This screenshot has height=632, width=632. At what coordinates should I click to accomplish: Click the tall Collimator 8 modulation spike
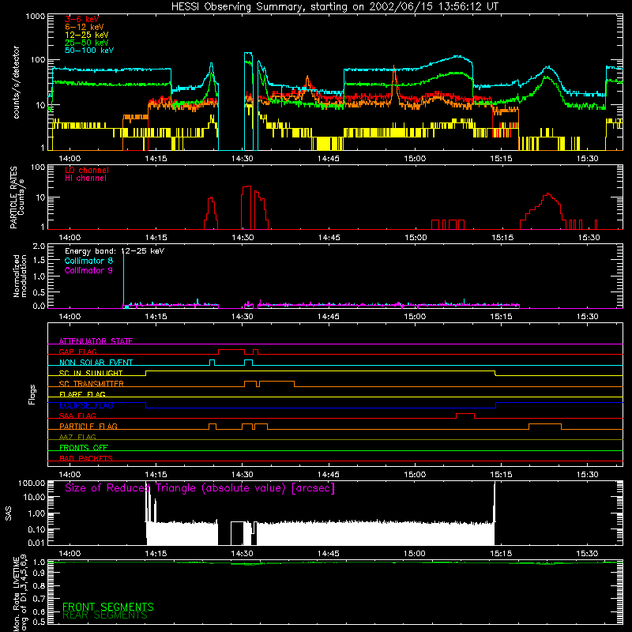click(x=123, y=278)
